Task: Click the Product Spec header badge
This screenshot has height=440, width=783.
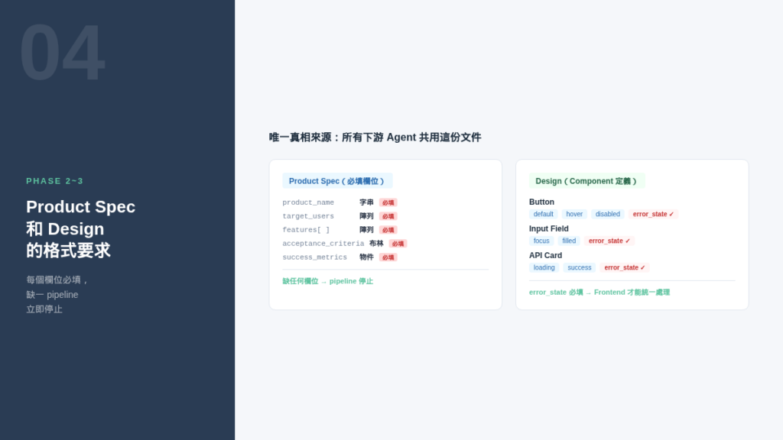Action: pos(336,181)
